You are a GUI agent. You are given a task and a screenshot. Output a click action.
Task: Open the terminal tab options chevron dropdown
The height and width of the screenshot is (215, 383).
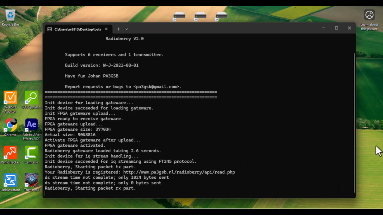tap(127, 29)
